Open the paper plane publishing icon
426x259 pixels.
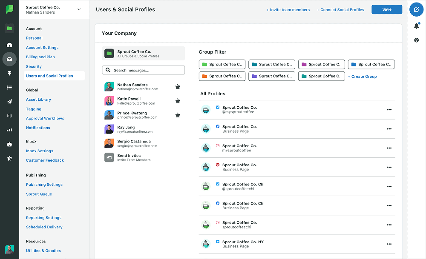click(x=9, y=102)
